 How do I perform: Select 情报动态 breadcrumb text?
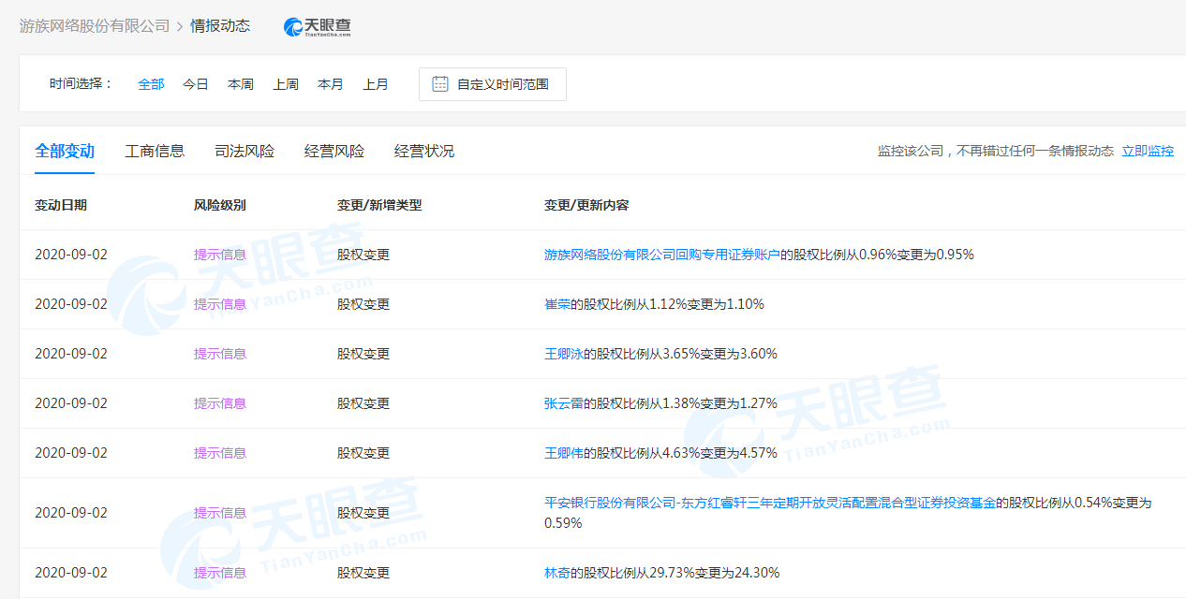[221, 26]
